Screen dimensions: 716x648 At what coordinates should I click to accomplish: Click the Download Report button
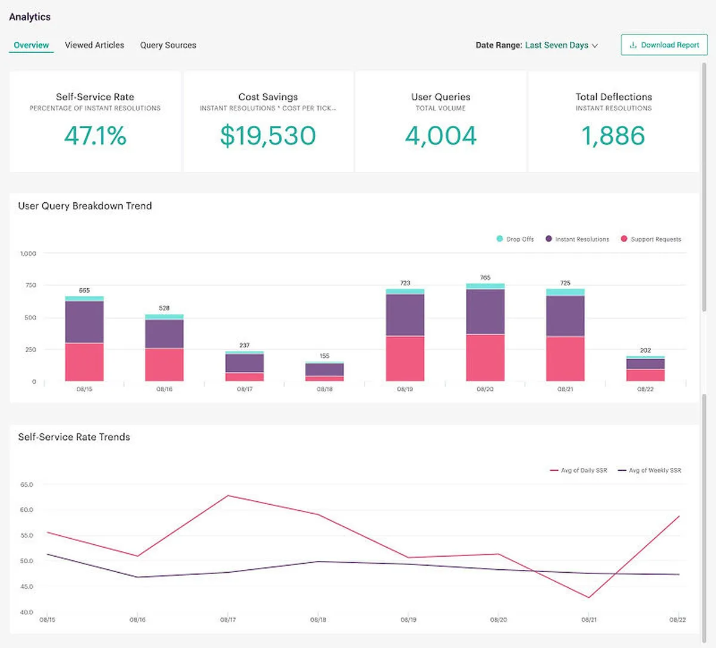[664, 45]
